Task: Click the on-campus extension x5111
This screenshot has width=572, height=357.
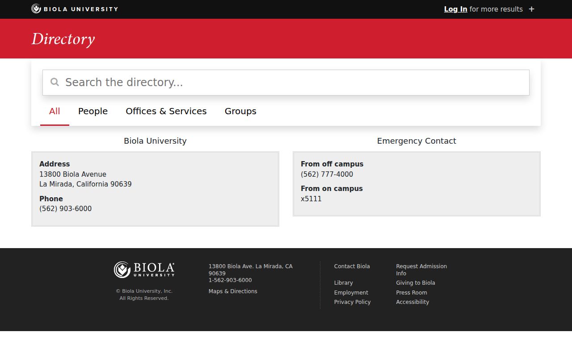Action: pyautogui.click(x=311, y=199)
